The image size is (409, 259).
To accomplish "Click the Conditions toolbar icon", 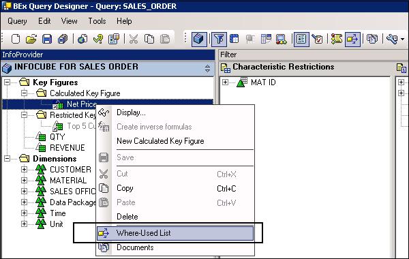I will pyautogui.click(x=266, y=40).
